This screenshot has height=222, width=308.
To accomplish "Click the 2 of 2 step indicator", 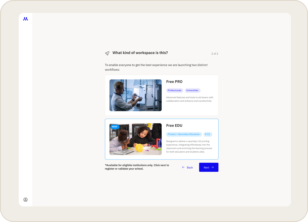I will tap(215, 53).
